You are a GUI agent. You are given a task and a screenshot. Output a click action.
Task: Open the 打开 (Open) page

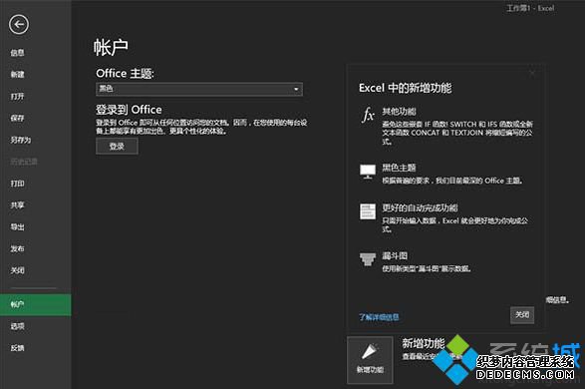pos(17,97)
